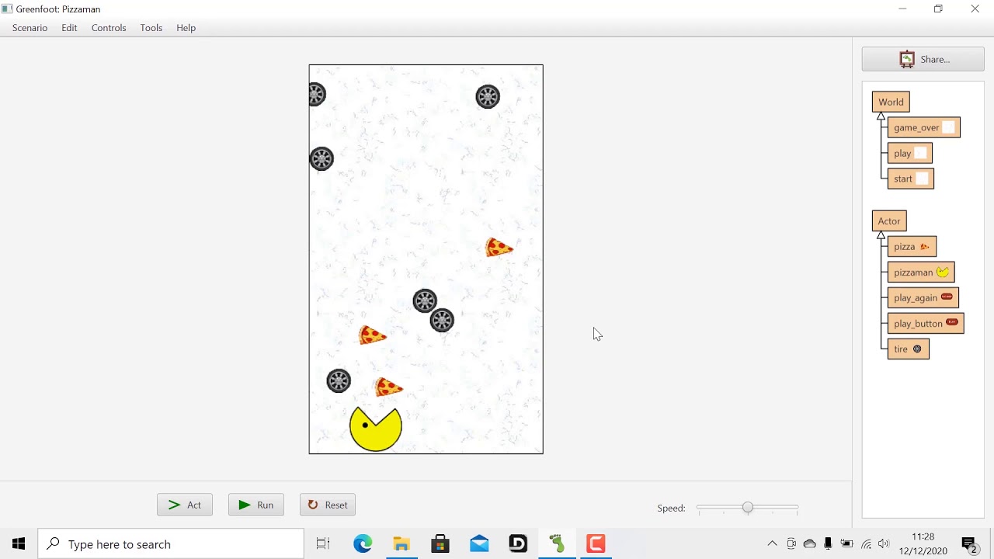Click the tire in the top right of world

point(488,97)
